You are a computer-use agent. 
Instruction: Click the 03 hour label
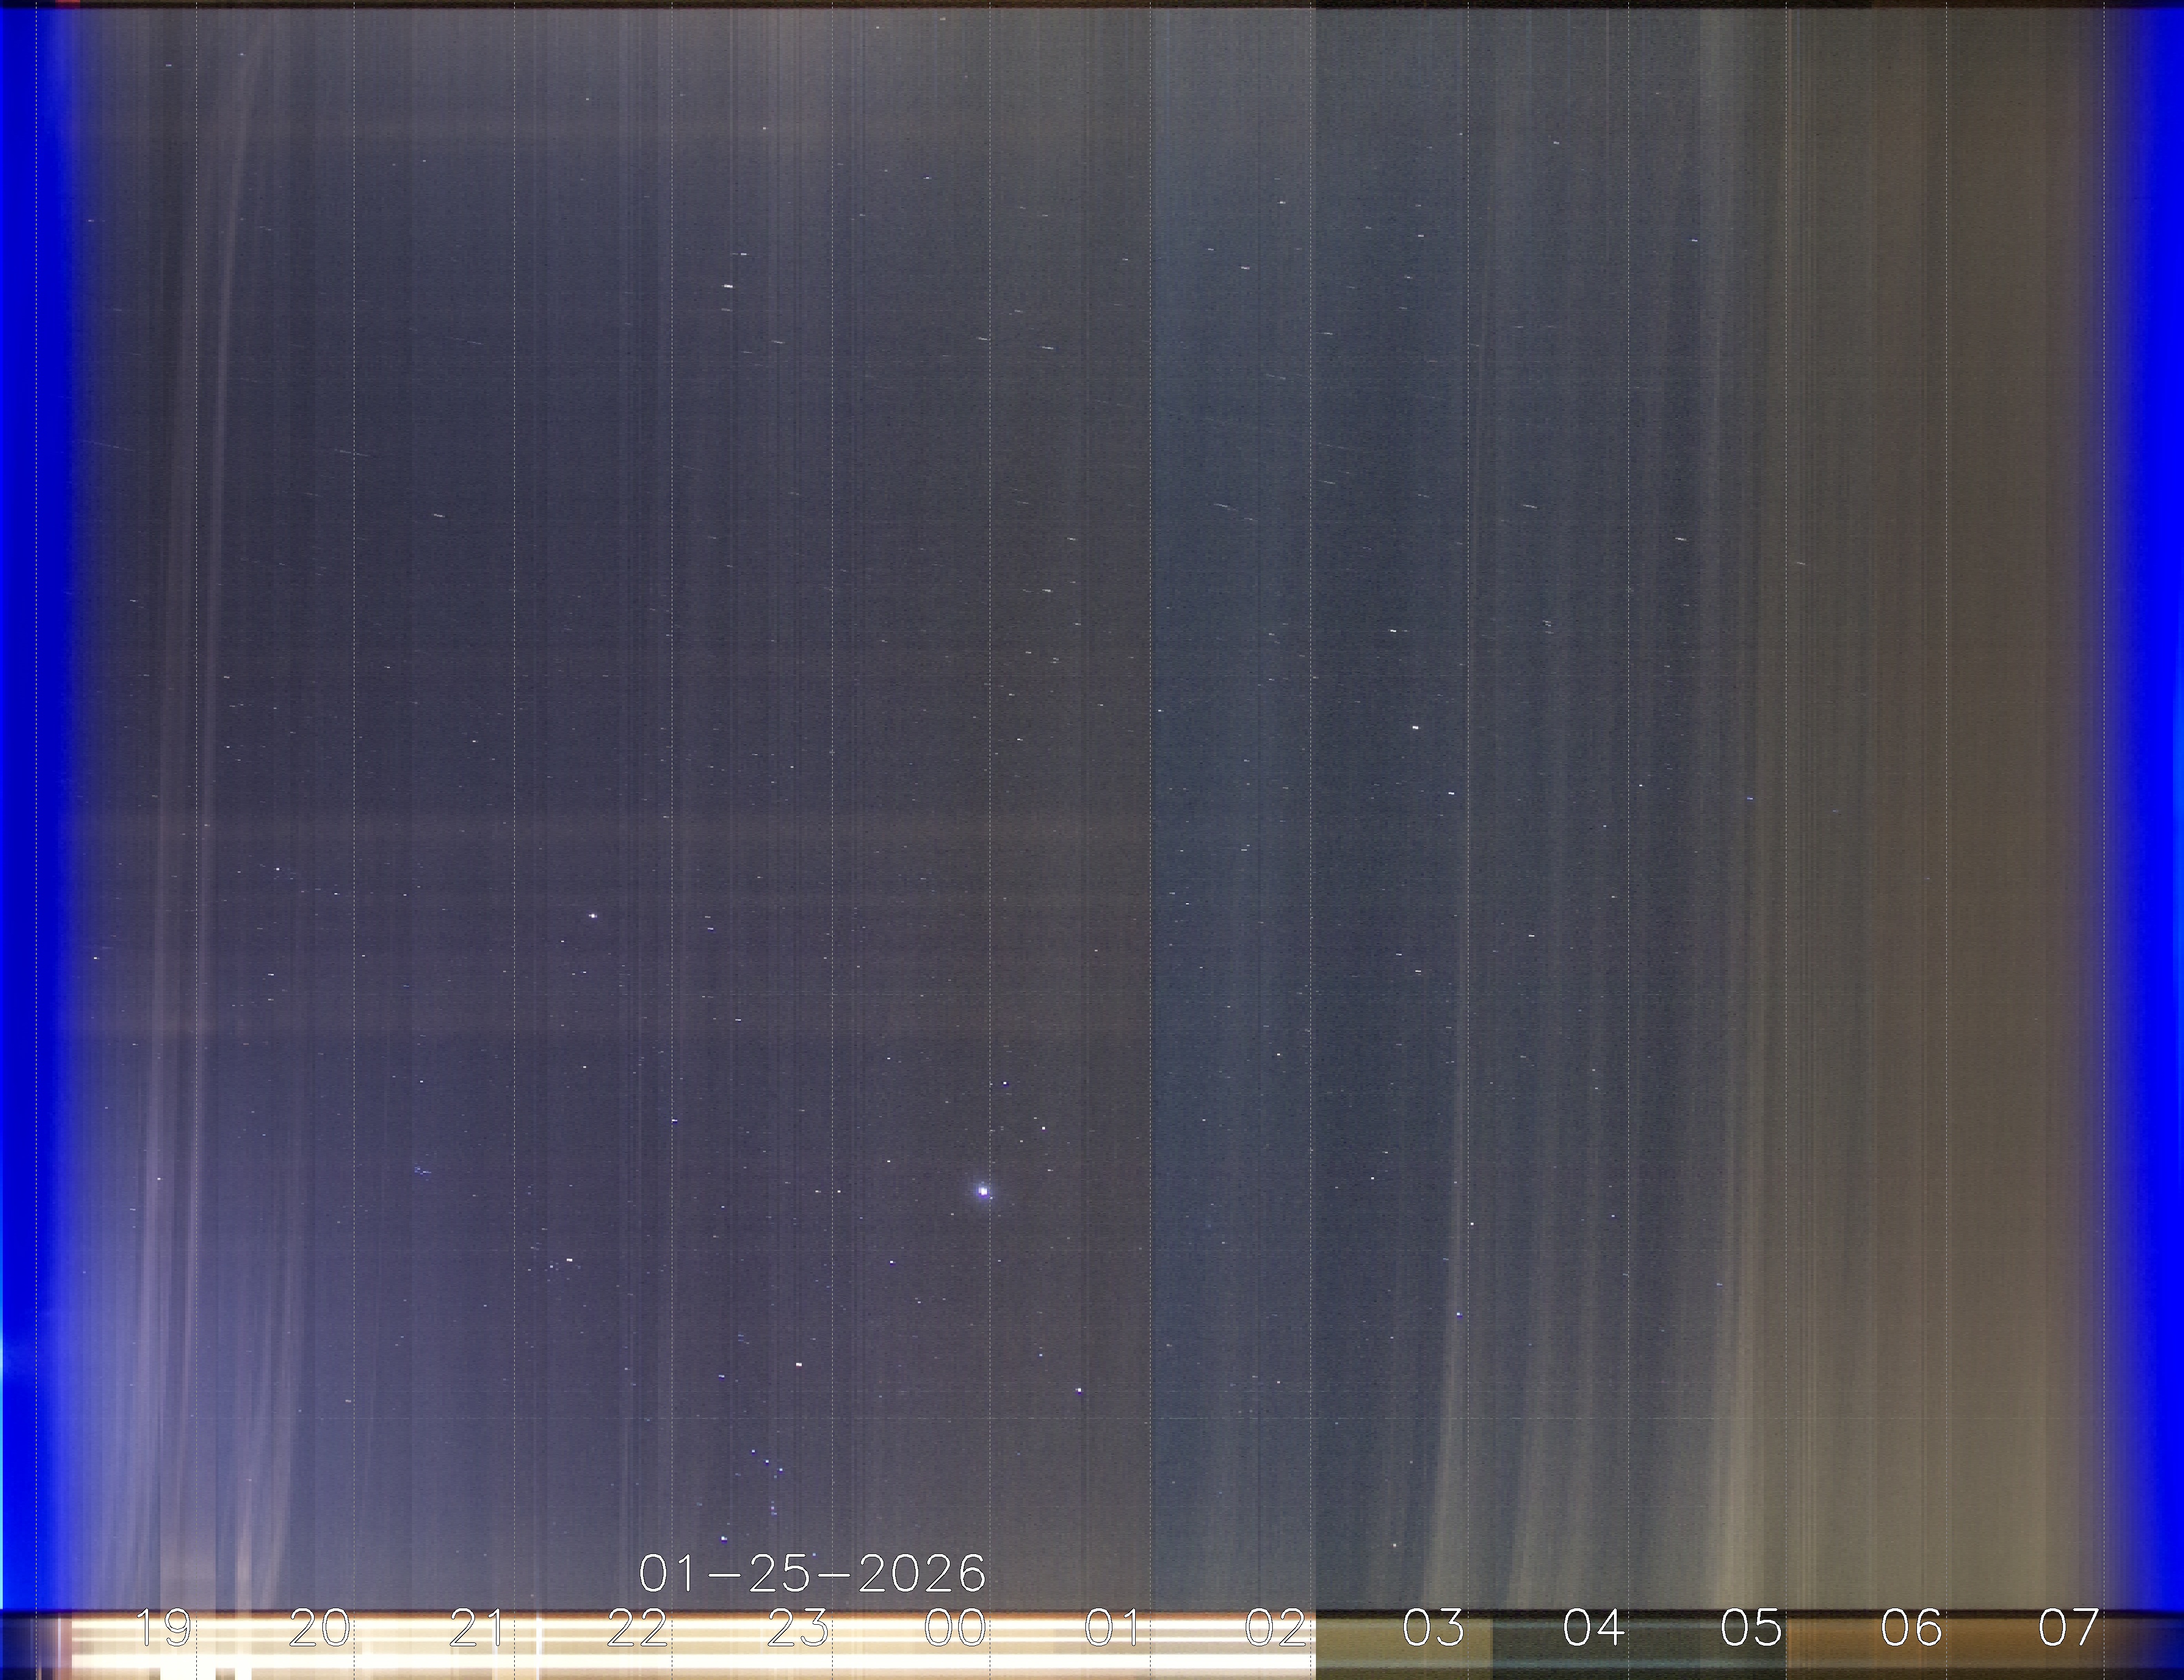tap(1433, 1628)
